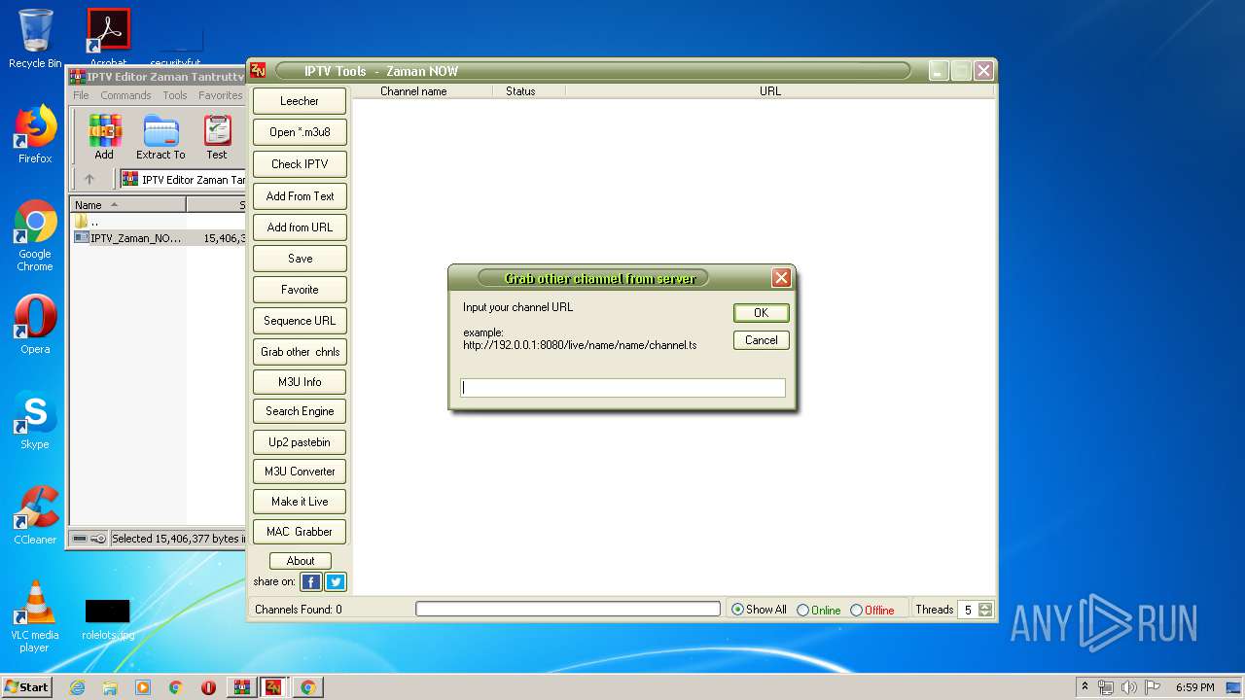This screenshot has height=700, width=1245.
Task: Click Leecher button
Action: 300,101
